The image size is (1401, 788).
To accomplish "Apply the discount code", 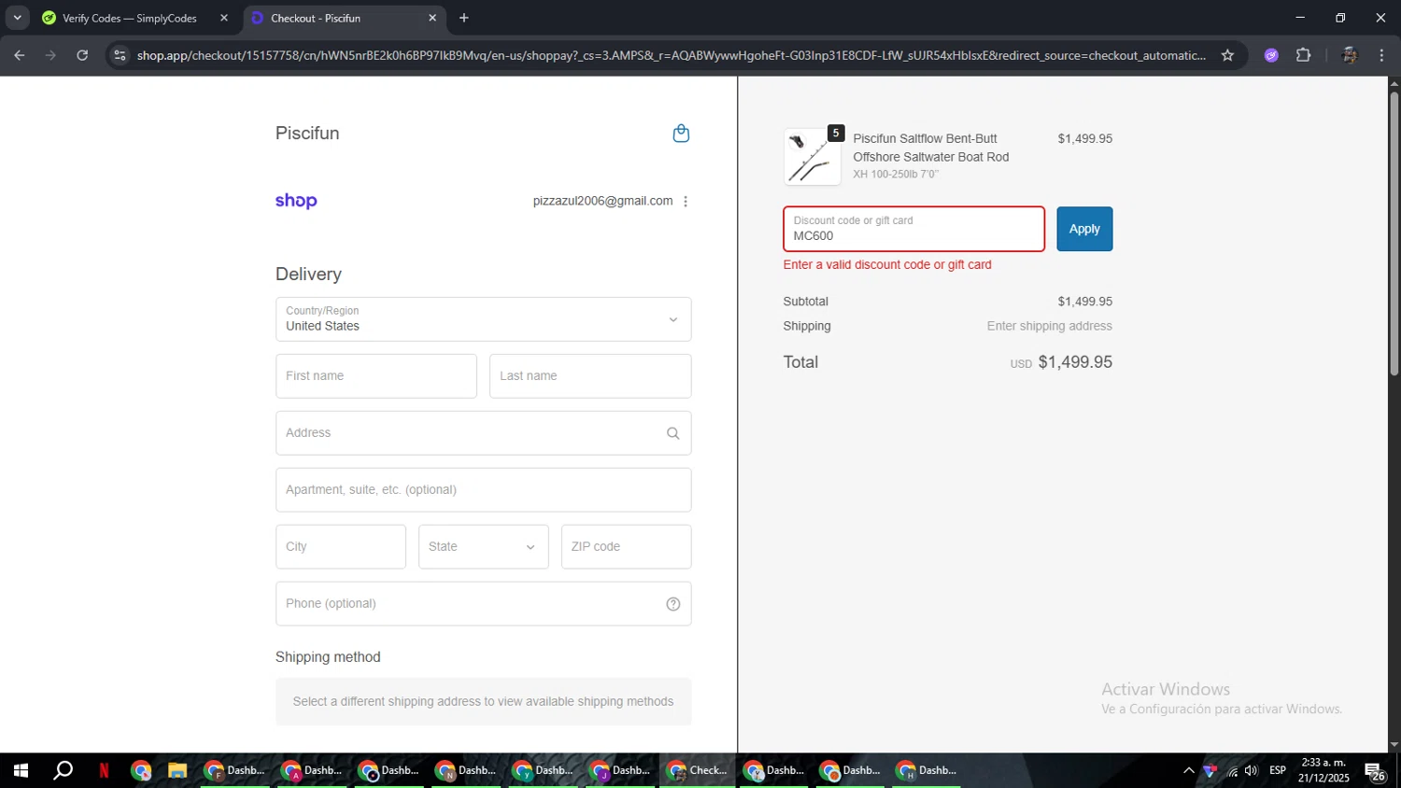I will (1084, 229).
